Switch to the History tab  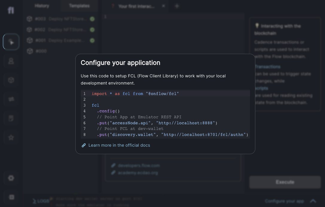[x=42, y=6]
